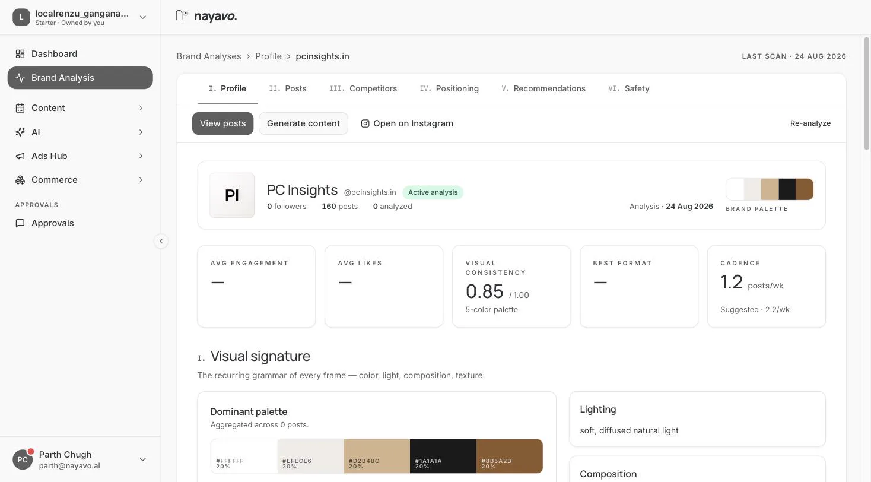Viewport: 871px width, 482px height.
Task: Click the Visual signature heading
Action: (260, 356)
